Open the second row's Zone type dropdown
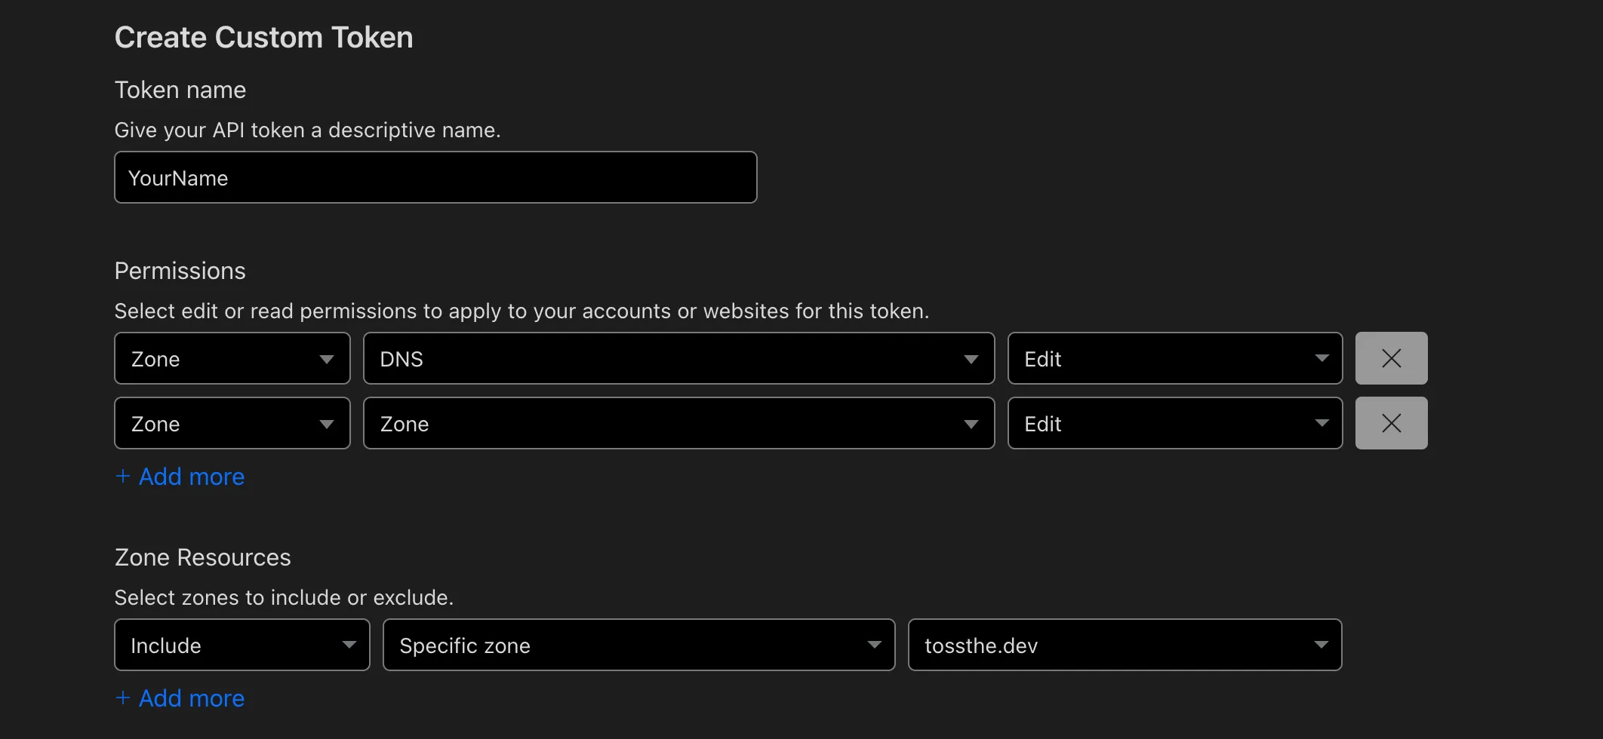Viewport: 1603px width, 739px height. pyautogui.click(x=232, y=423)
